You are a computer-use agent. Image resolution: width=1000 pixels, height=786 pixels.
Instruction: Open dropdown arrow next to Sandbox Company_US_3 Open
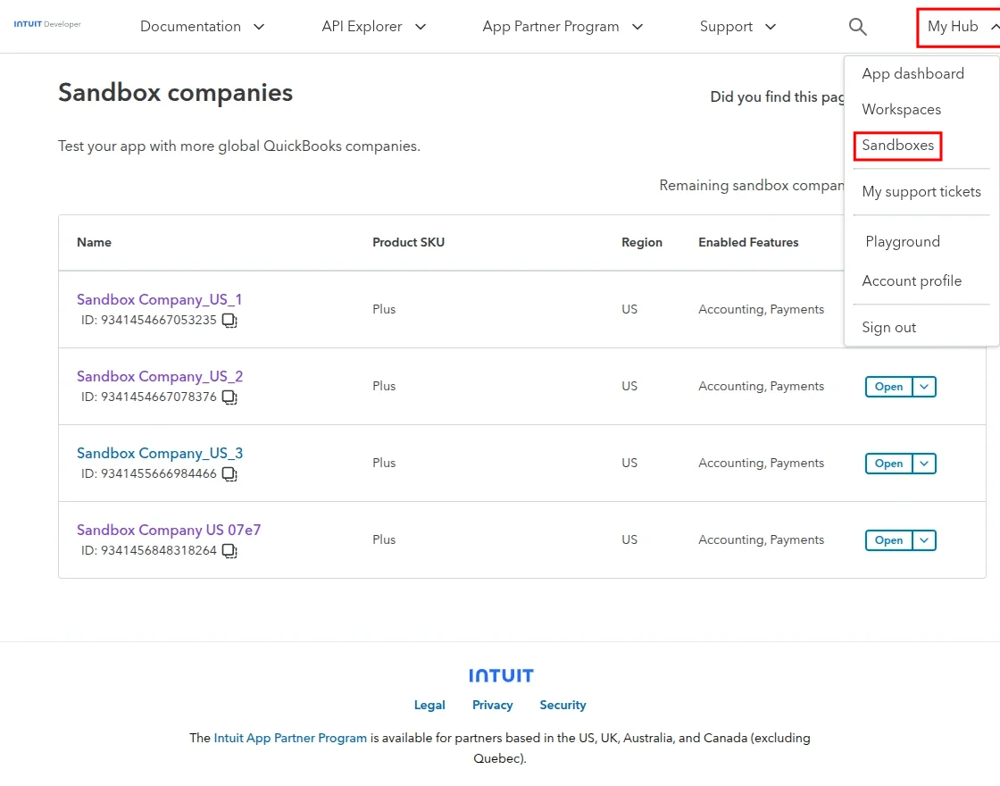point(924,464)
